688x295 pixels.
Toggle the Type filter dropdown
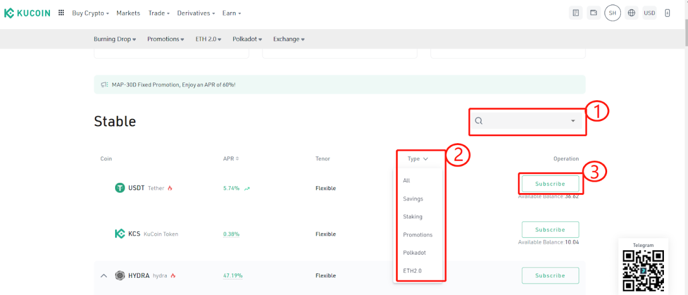click(x=417, y=159)
